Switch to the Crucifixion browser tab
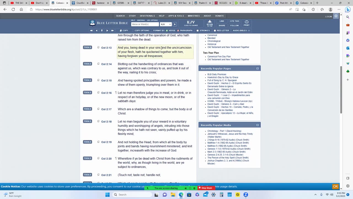 (x=80, y=3)
